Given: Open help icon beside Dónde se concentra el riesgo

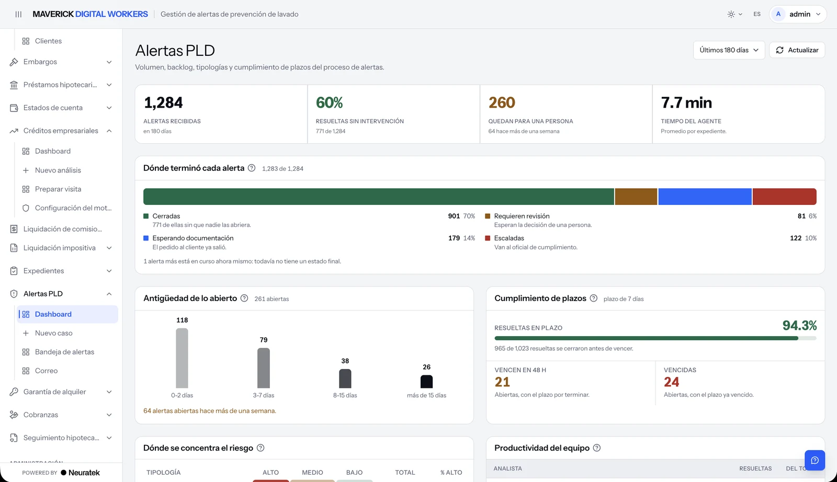Looking at the screenshot, I should click(x=261, y=448).
